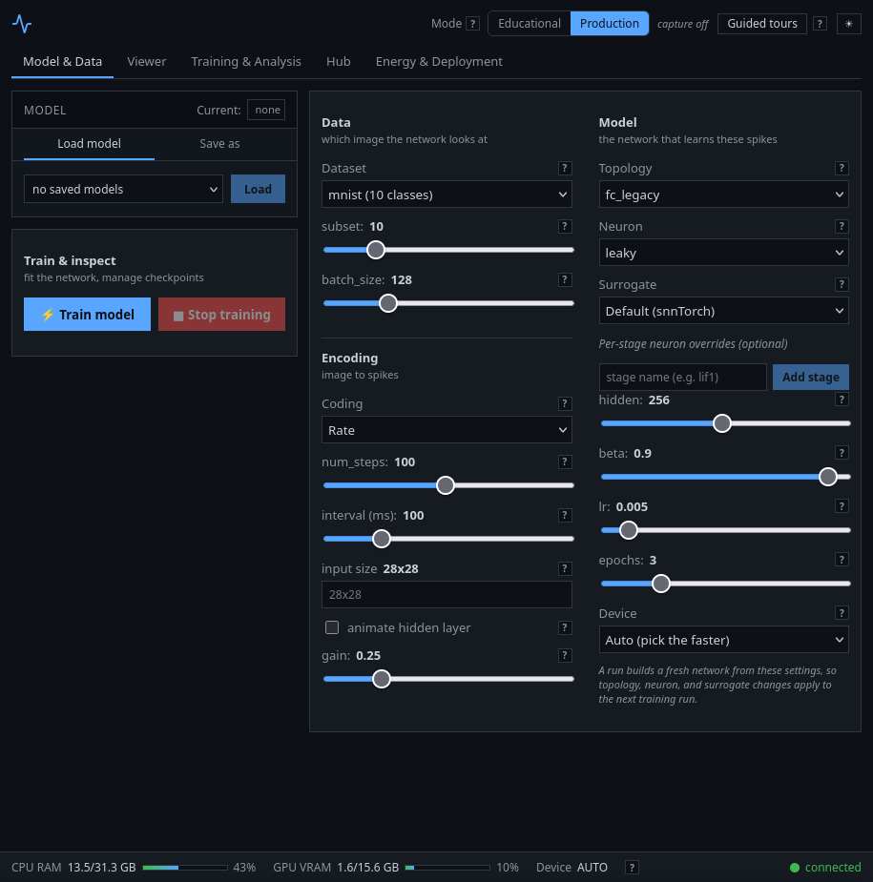Image resolution: width=873 pixels, height=882 pixels.
Task: Click the Load button
Action: point(258,189)
